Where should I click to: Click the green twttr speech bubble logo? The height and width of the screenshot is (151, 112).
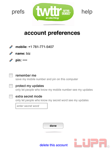point(53,12)
